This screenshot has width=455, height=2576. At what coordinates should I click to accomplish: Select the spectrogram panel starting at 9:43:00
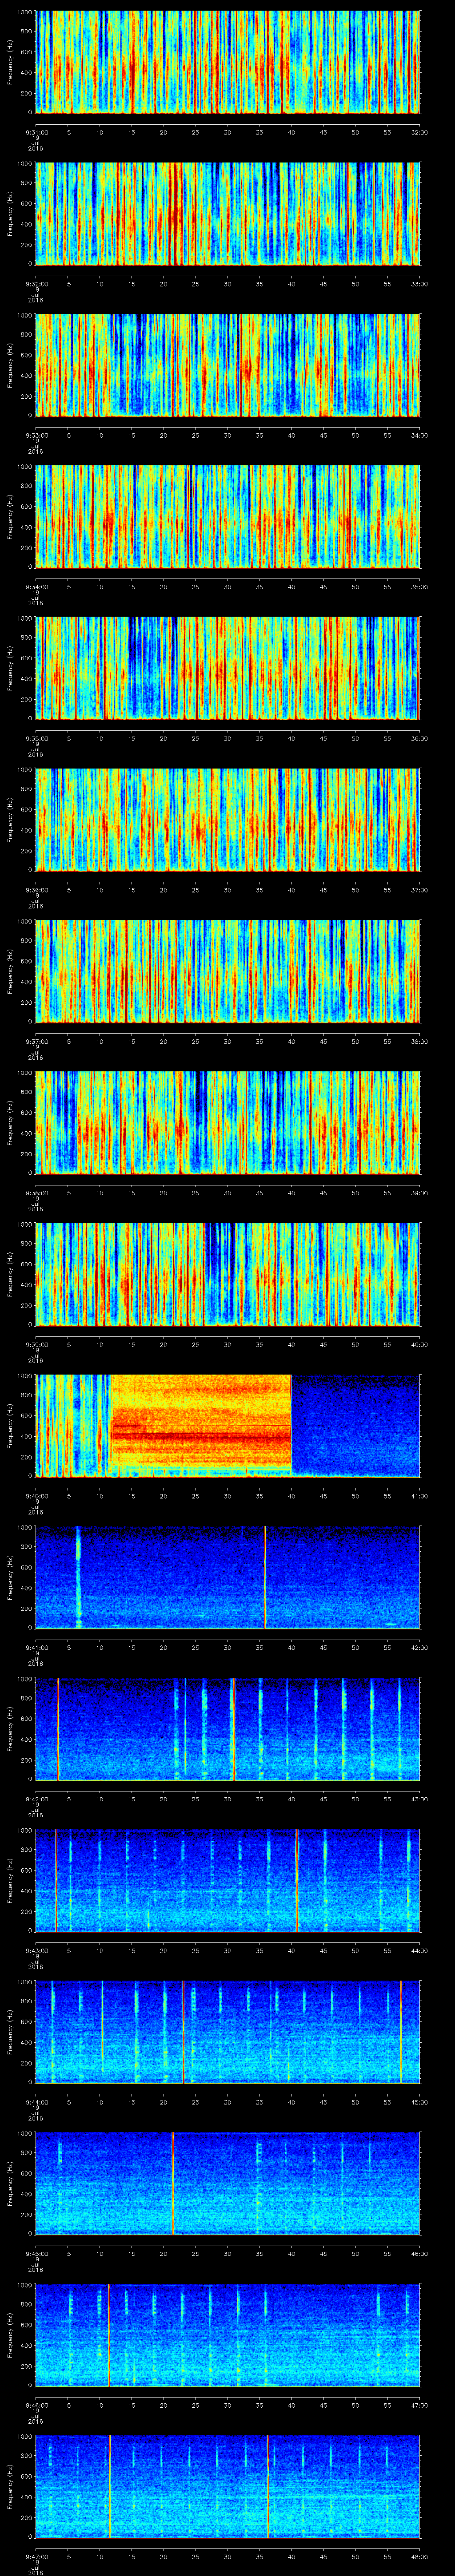pos(228,1880)
